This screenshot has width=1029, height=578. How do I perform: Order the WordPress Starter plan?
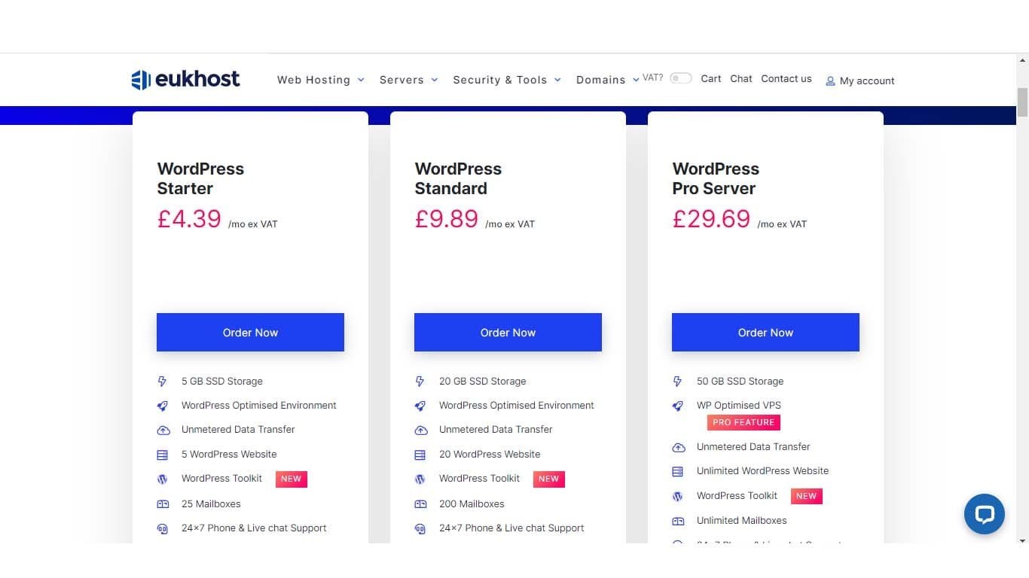(250, 332)
